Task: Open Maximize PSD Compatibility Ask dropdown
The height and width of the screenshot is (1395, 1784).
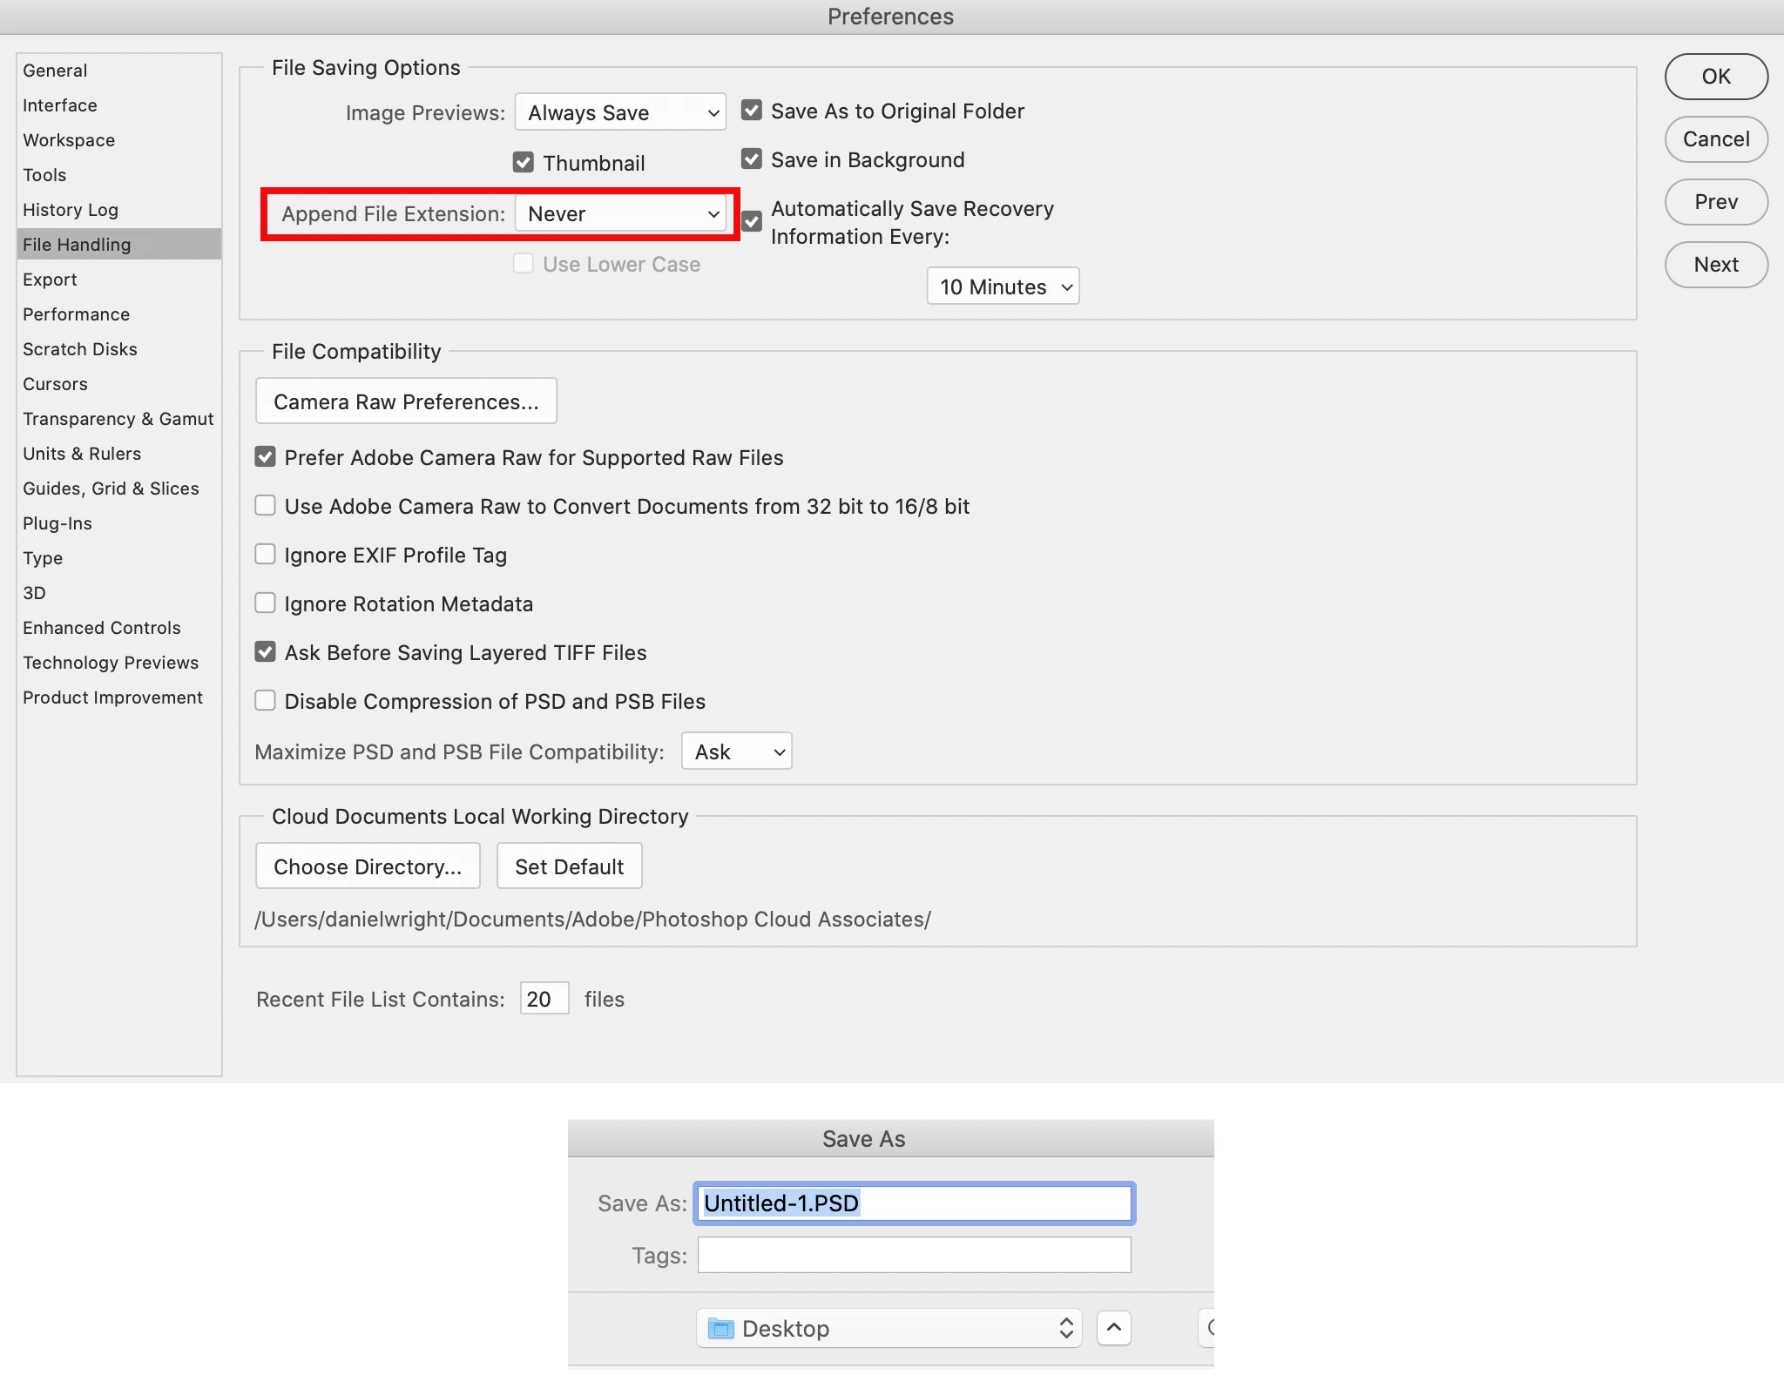Action: [736, 751]
